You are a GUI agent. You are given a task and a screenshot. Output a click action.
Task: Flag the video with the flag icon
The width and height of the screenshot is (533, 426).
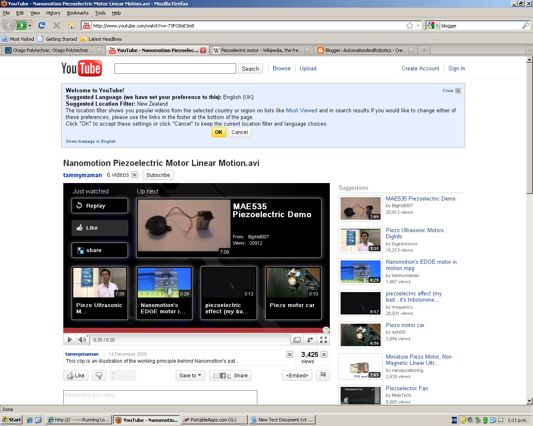pyautogui.click(x=323, y=375)
